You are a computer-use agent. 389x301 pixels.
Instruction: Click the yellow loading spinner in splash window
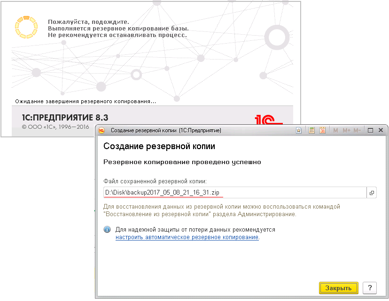(26, 27)
